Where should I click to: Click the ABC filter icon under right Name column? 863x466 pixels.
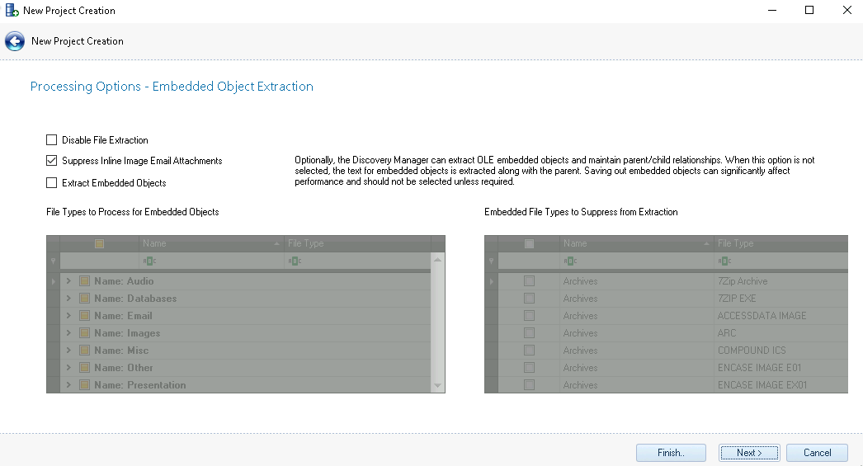[570, 261]
